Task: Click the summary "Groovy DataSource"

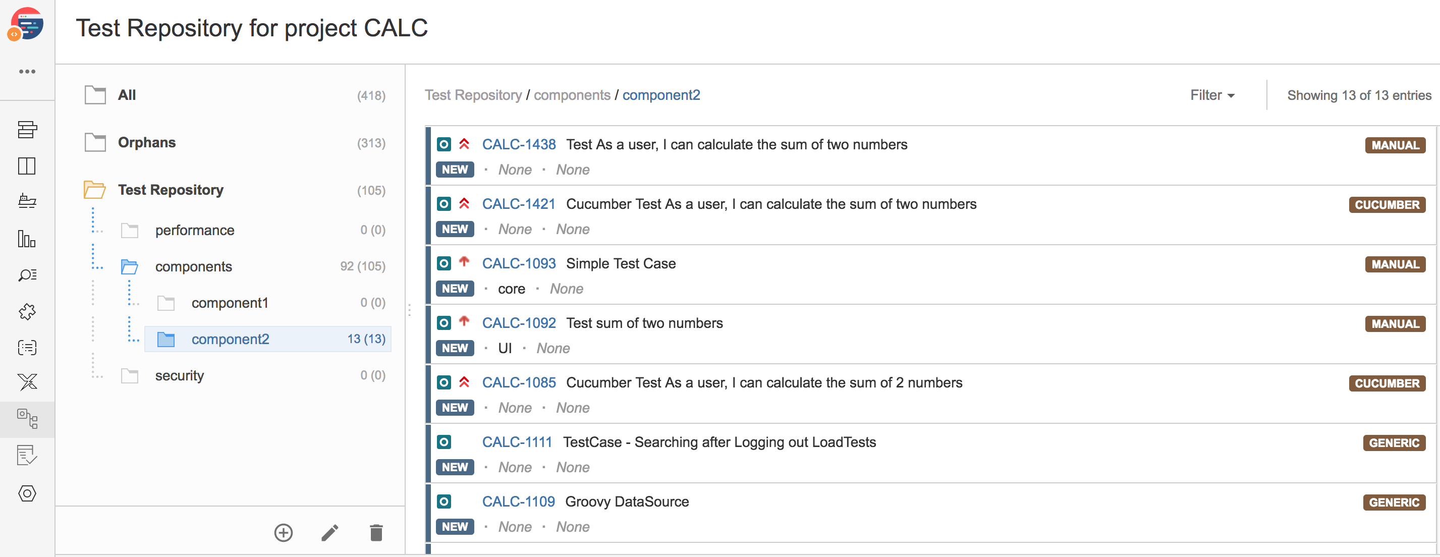Action: coord(627,502)
